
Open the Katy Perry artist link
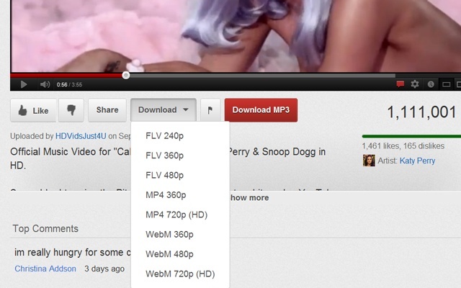(417, 161)
